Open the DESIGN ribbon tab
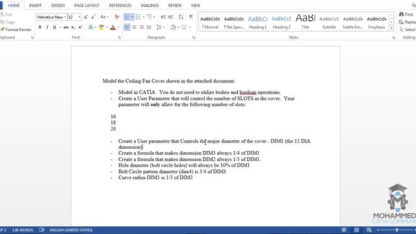Viewport: 416px width, 234px height. click(58, 5)
